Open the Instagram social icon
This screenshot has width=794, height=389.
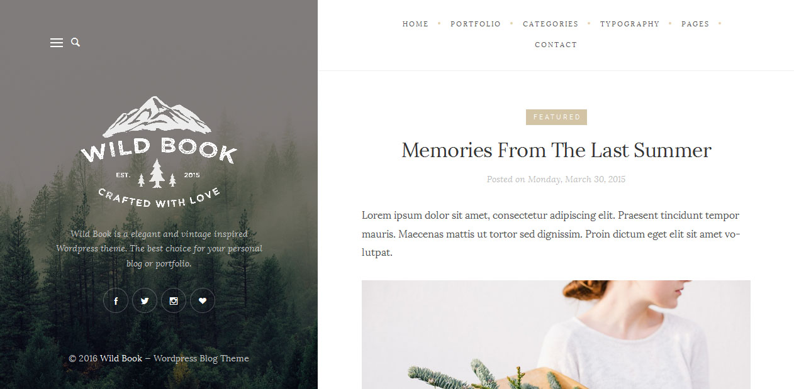174,301
